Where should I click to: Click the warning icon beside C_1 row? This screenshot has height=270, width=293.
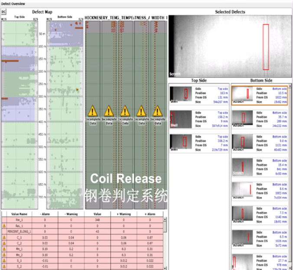(x=4, y=237)
